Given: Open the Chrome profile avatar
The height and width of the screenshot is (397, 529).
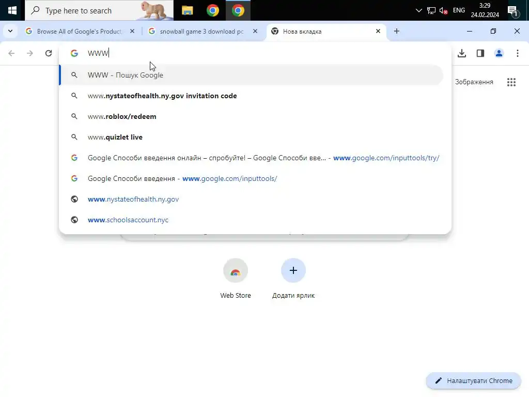Looking at the screenshot, I should point(499,53).
